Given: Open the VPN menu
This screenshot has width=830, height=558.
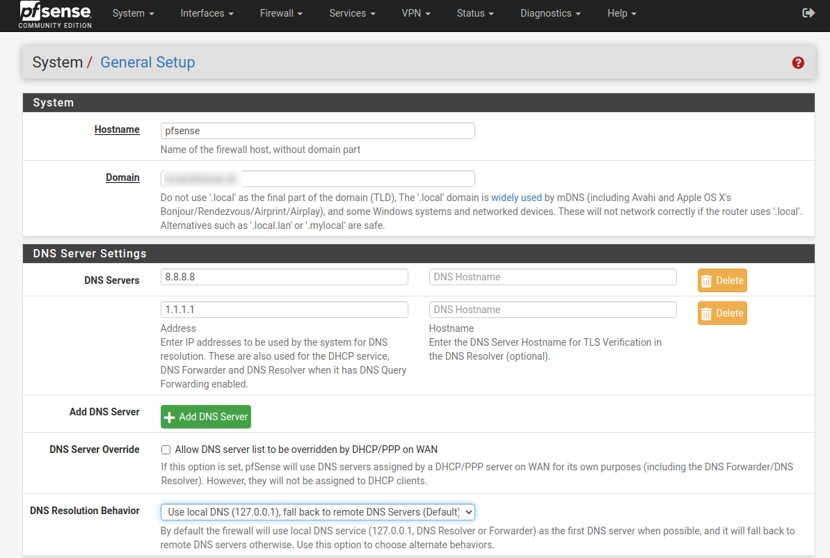Looking at the screenshot, I should pyautogui.click(x=416, y=13).
